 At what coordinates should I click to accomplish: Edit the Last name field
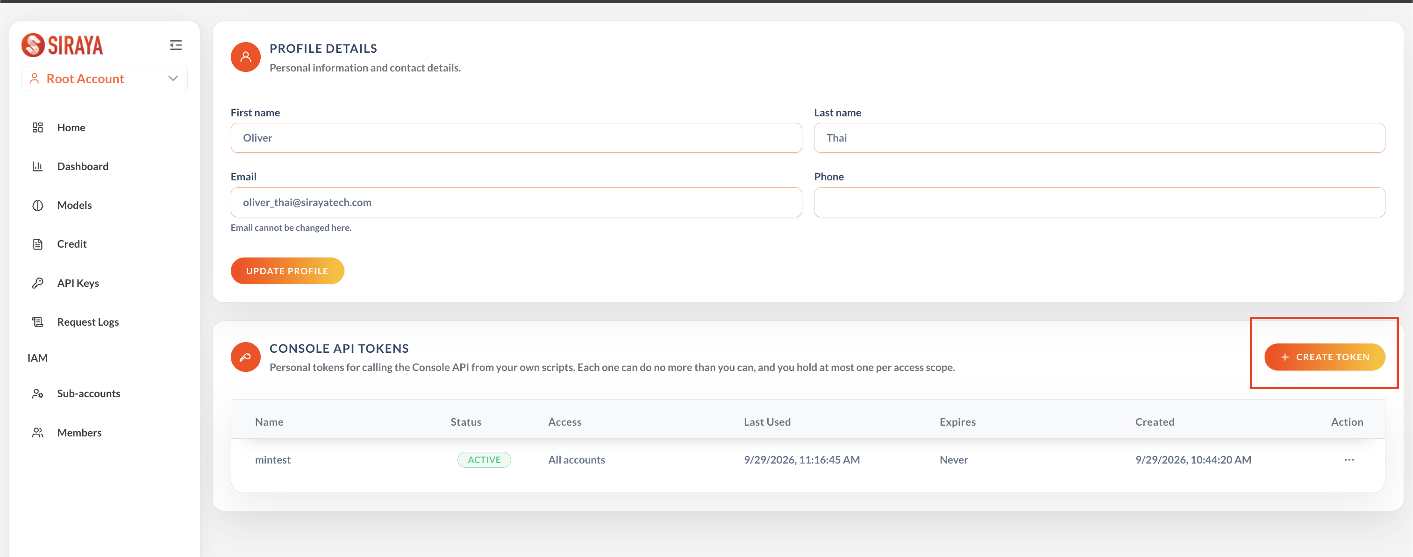click(1099, 138)
